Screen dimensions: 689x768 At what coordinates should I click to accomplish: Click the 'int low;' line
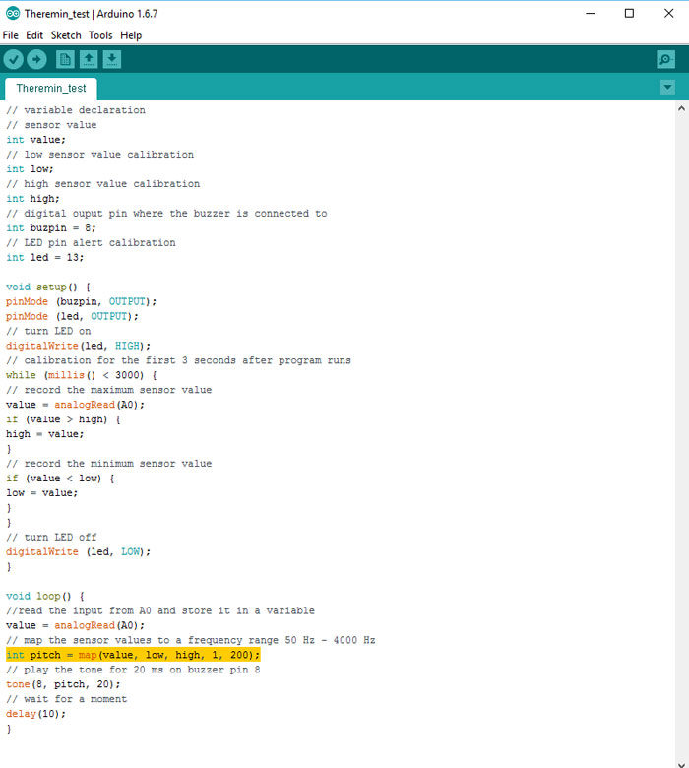coord(30,169)
